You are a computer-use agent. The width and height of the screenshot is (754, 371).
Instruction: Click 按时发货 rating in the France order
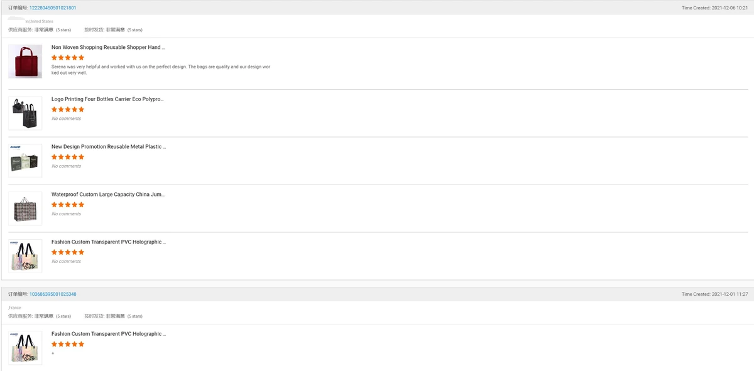coord(114,316)
